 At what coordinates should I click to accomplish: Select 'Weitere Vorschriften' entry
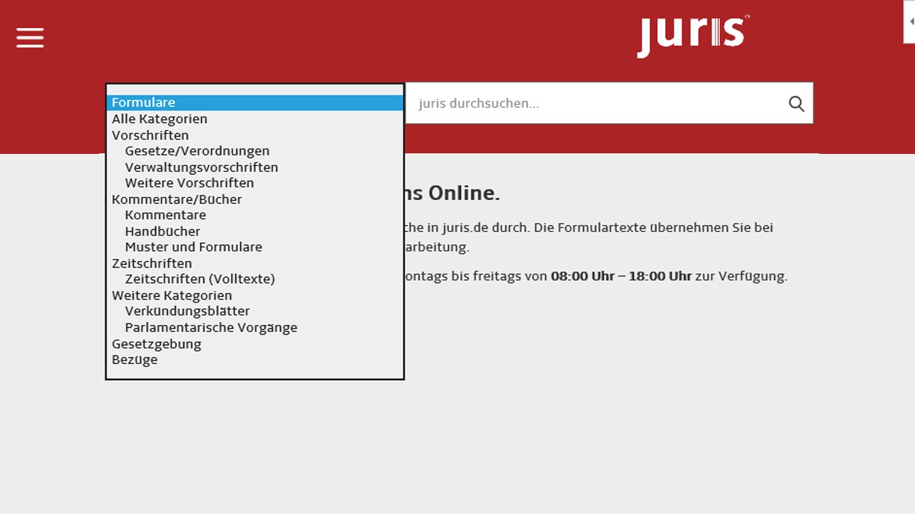click(255, 183)
